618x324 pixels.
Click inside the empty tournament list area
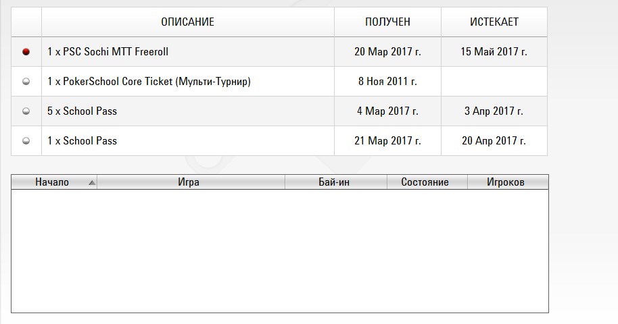[x=280, y=251]
